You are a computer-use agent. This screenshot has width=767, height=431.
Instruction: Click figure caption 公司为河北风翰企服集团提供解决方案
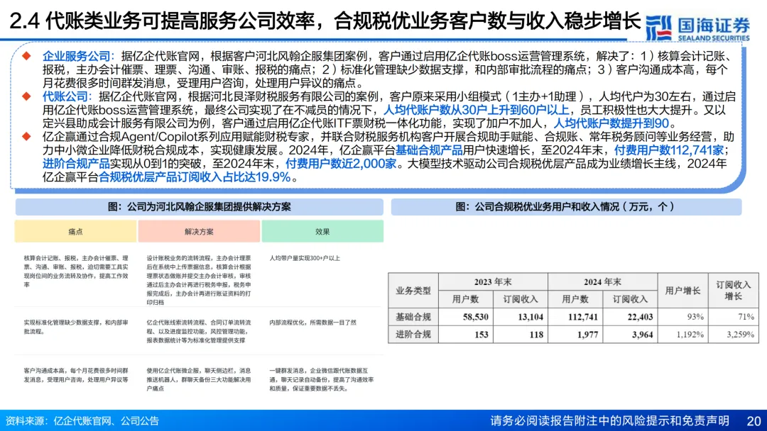tap(199, 207)
